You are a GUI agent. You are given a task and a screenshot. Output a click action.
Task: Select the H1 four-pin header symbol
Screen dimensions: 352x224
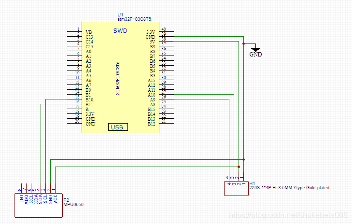coord(236,189)
